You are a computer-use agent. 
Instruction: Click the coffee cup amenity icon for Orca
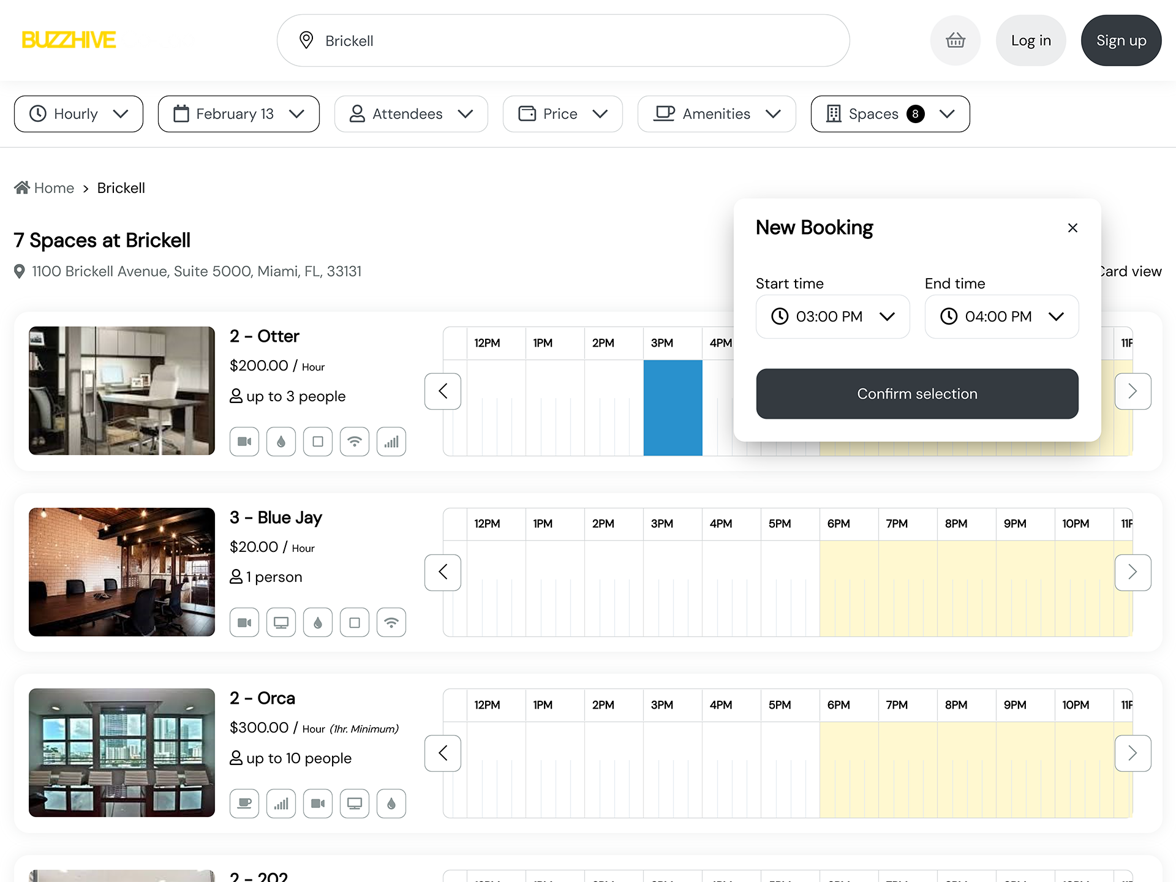point(244,804)
